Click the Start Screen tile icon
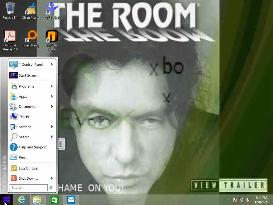This screenshot has height=205, width=273. 14,75
